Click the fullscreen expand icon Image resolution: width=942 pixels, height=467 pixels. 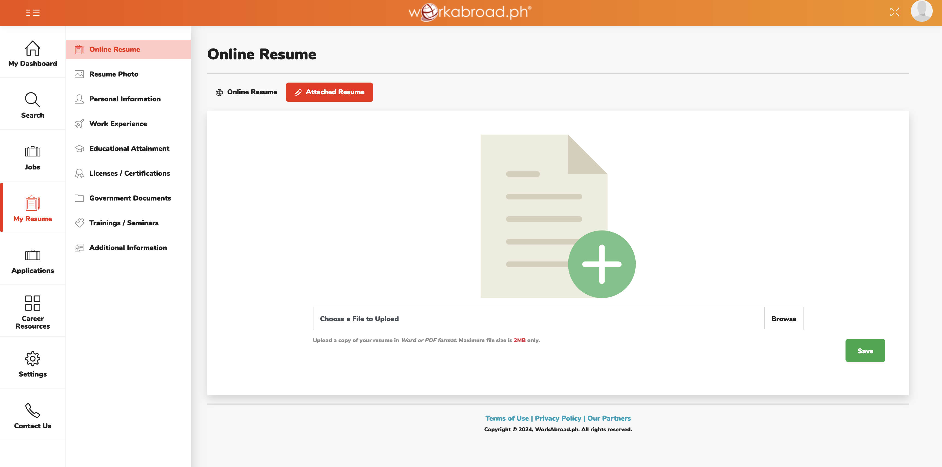[895, 12]
